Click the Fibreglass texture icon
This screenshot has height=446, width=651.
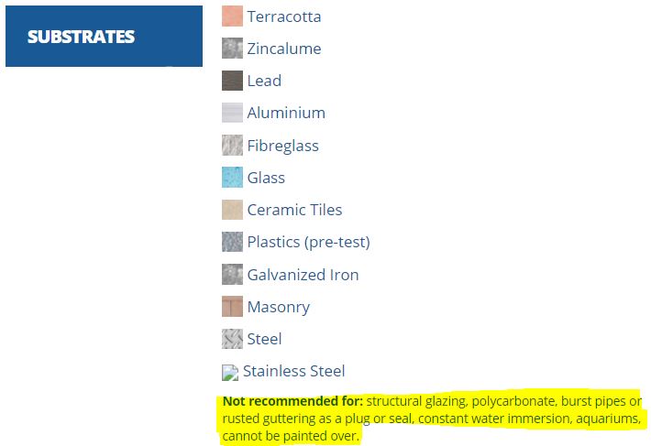point(232,145)
